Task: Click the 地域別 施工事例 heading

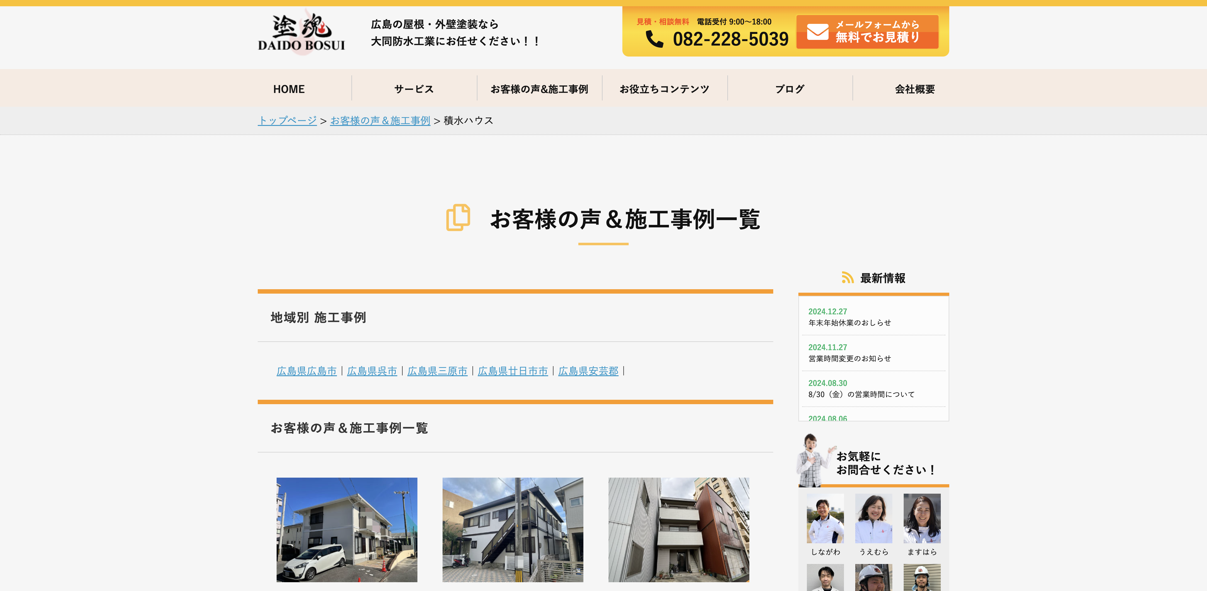Action: (x=318, y=318)
